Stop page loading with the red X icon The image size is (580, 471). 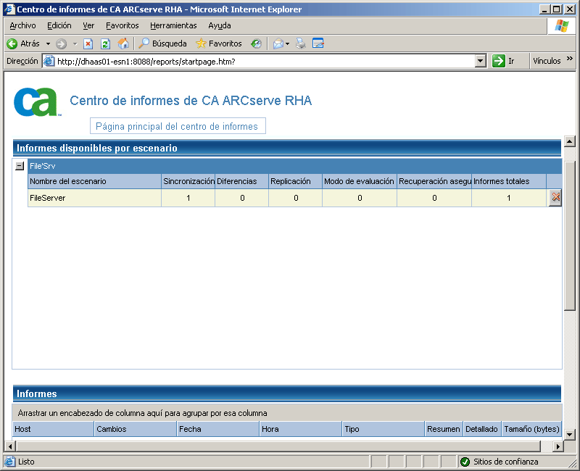(x=88, y=43)
